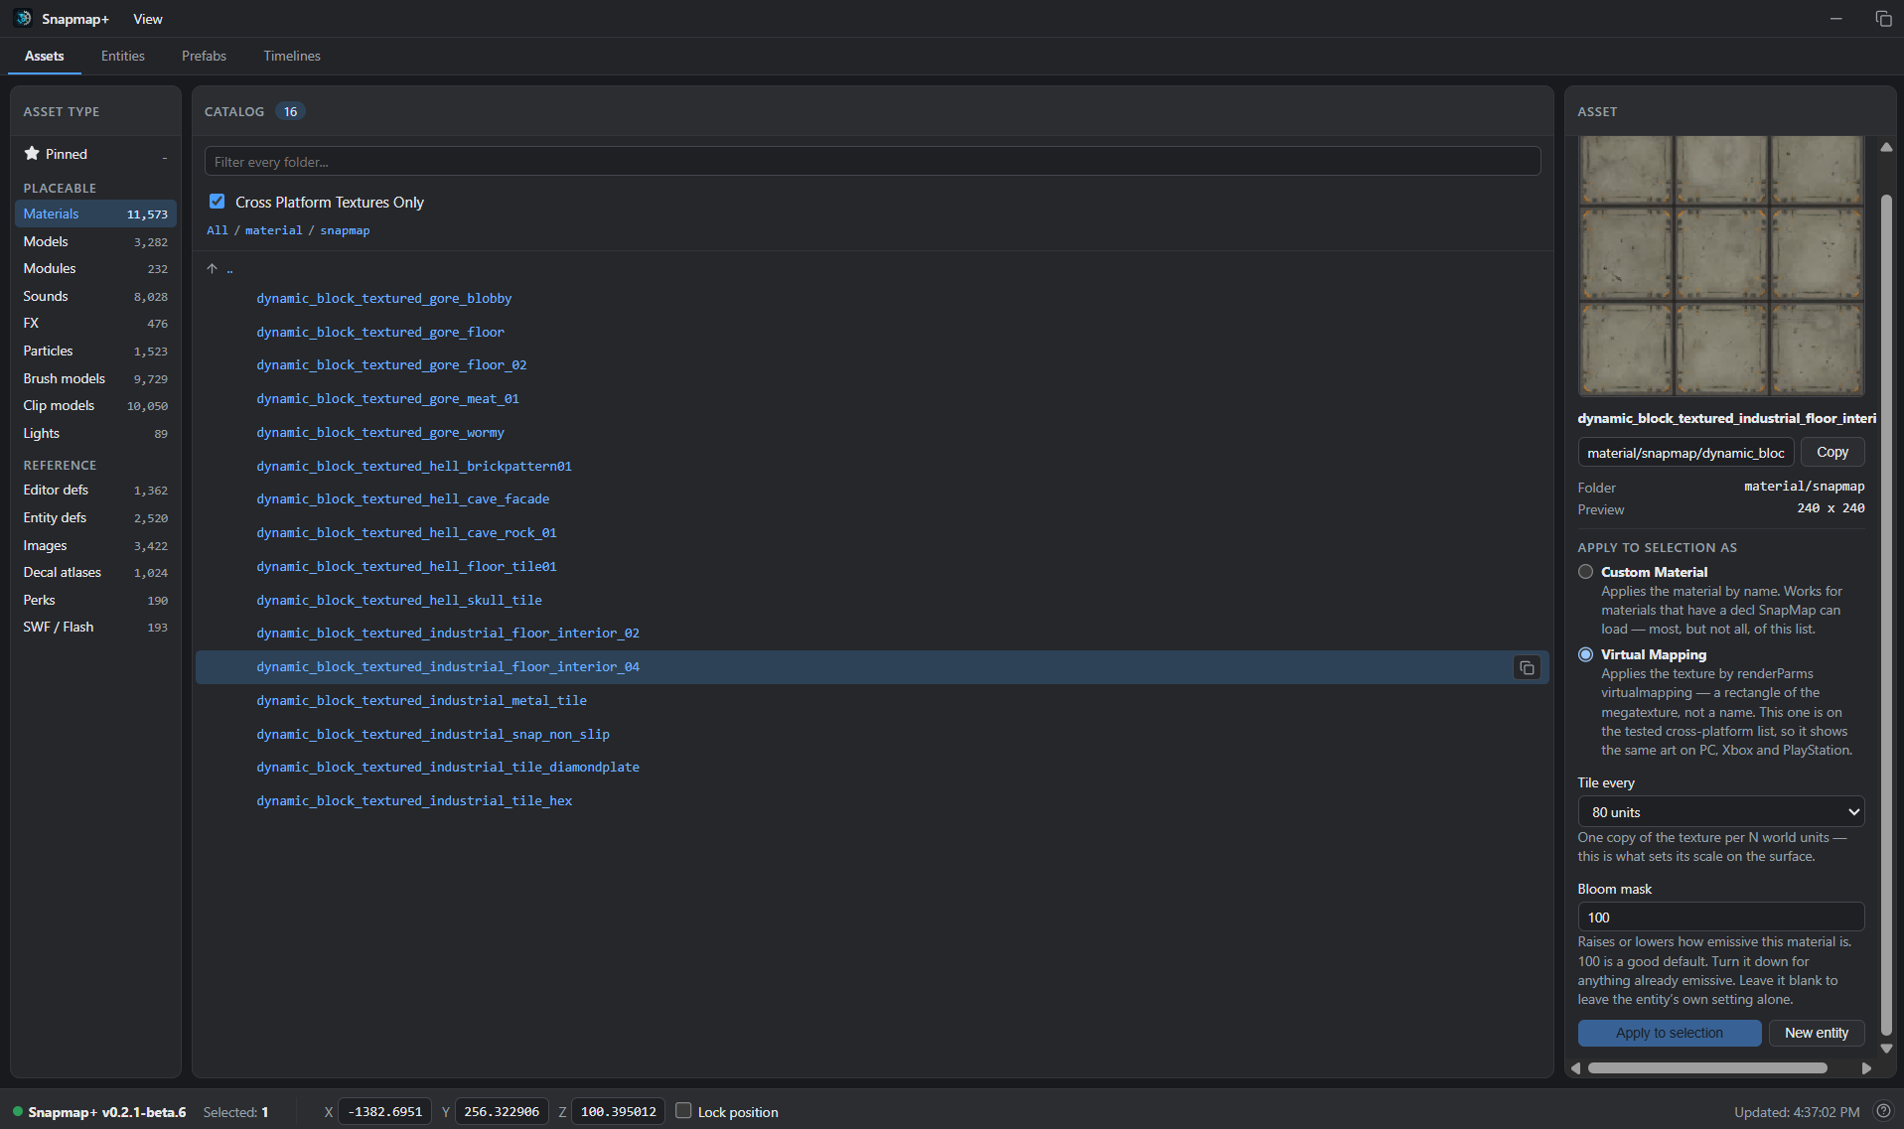Switch to the Timelines tab
Screen dimensions: 1904x1129
pyautogui.click(x=292, y=56)
